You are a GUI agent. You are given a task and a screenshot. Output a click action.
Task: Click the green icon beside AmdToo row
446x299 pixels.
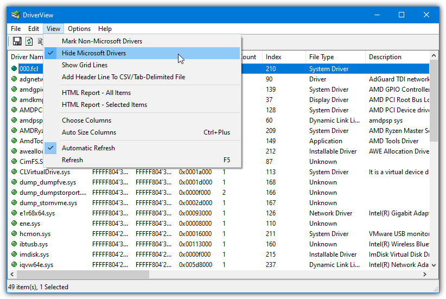14,141
